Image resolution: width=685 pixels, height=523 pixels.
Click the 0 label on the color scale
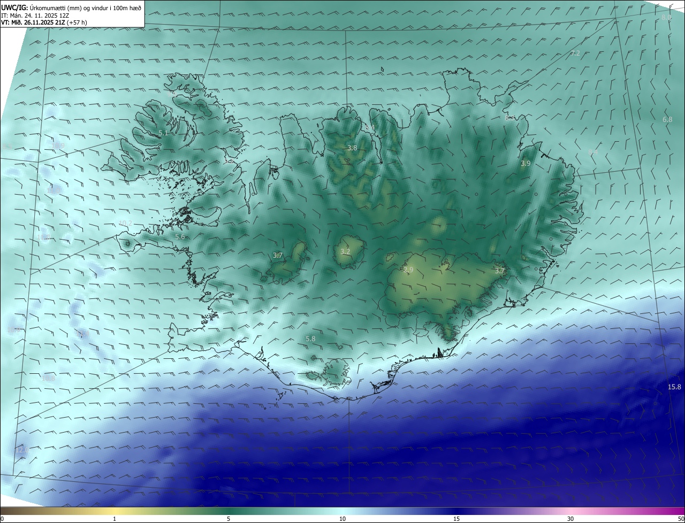(2, 519)
